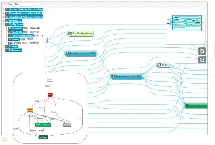Screen dimensions: 215x145
Task: Click the Test Configurations node icon in diagram
Action: click(71, 33)
